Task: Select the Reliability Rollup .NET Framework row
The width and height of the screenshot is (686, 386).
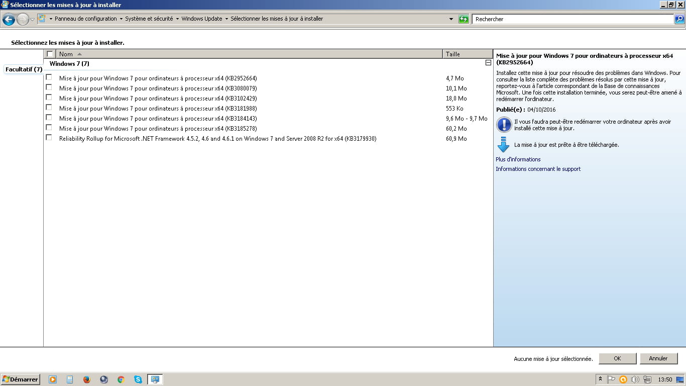Action: coord(217,139)
